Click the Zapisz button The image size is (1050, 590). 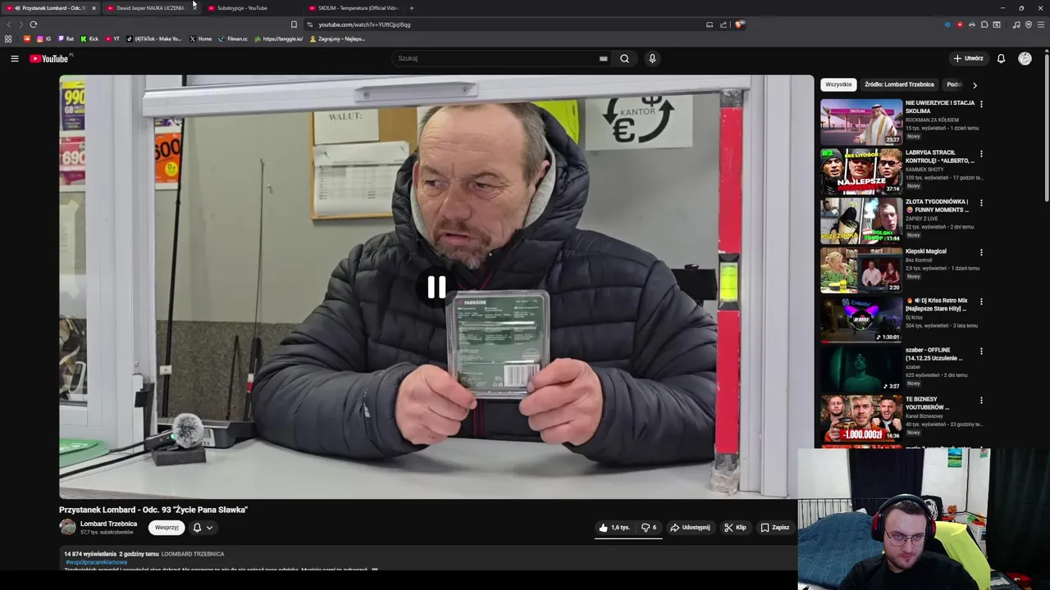coord(775,528)
